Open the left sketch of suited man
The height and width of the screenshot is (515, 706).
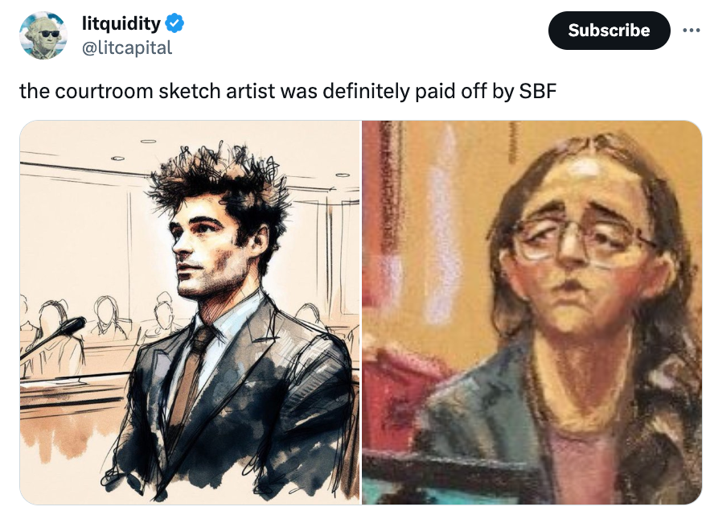pos(190,312)
